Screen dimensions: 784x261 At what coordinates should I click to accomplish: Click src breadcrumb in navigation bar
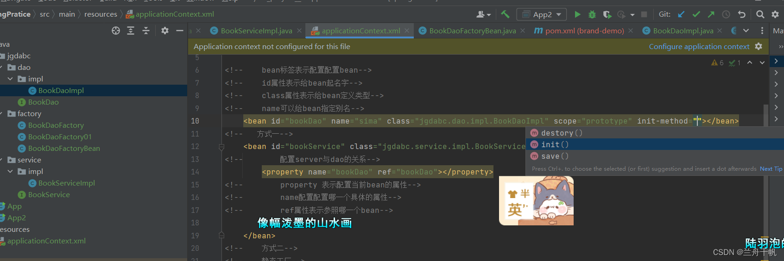click(x=44, y=14)
